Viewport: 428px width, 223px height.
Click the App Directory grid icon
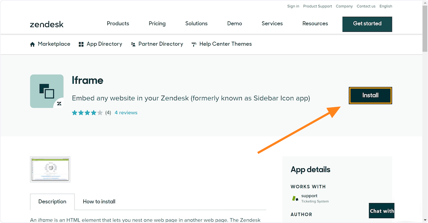point(81,44)
